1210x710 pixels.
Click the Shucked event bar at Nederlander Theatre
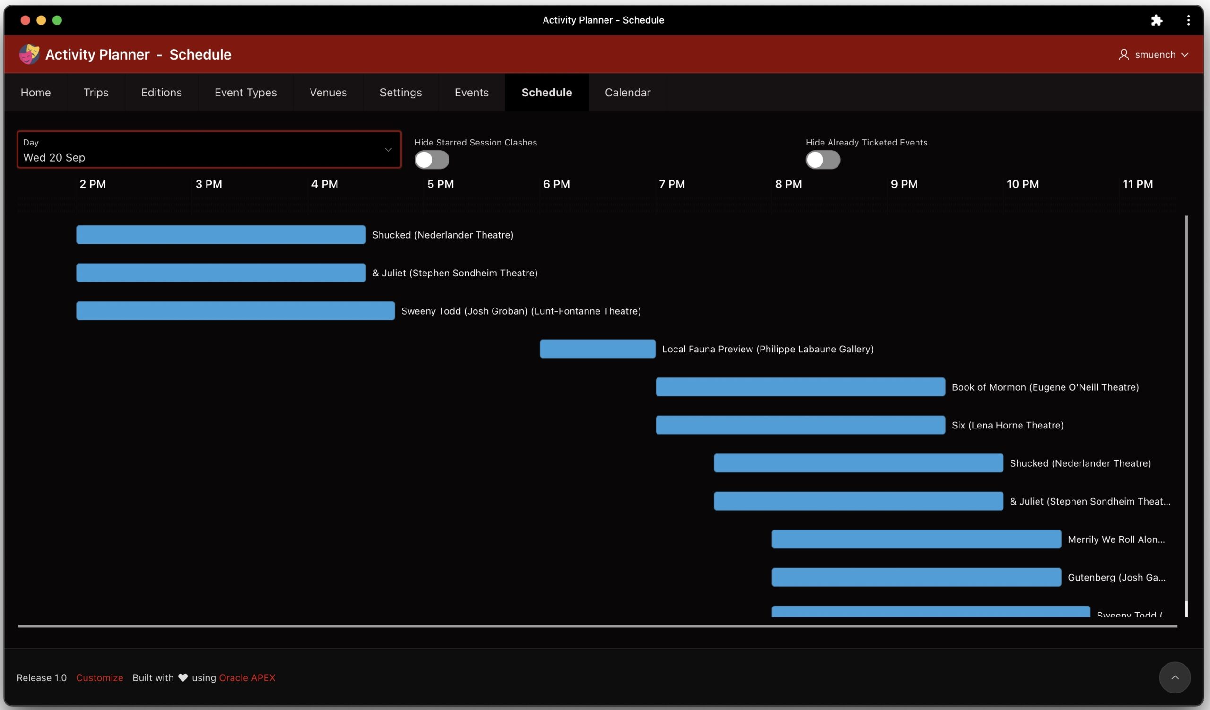click(x=220, y=235)
